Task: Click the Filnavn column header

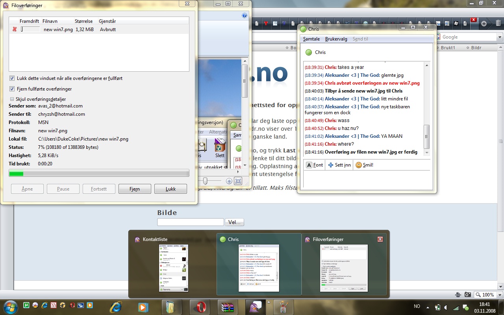Action: point(50,21)
